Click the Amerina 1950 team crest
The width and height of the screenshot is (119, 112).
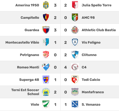(x=46, y=5)
